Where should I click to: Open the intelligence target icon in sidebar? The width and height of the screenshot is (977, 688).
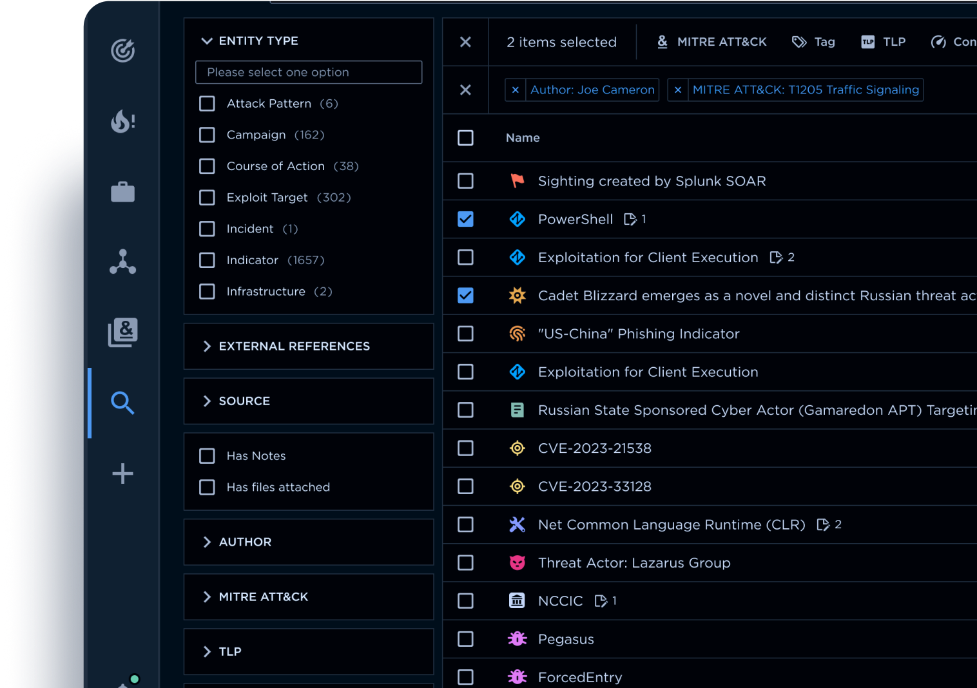click(x=122, y=50)
